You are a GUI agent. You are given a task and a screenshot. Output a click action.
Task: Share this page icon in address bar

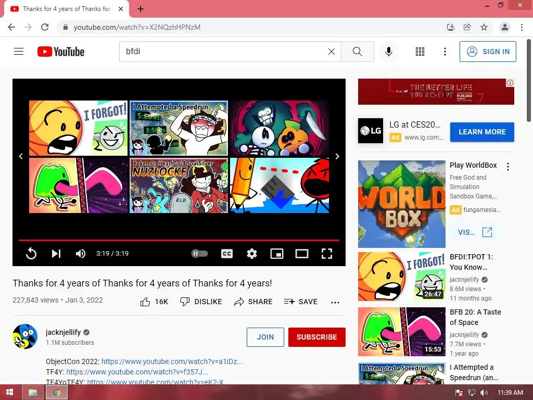point(467,27)
